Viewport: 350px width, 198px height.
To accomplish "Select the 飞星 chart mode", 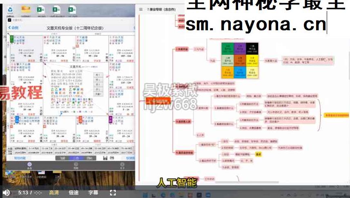I will (63, 158).
